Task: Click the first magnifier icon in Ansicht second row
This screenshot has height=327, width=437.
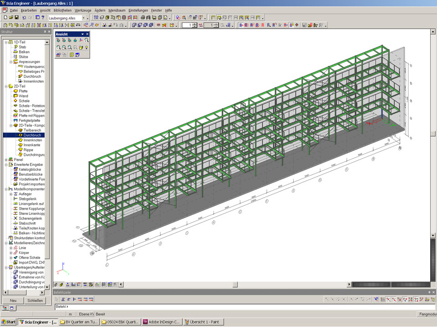Action: coord(58,47)
